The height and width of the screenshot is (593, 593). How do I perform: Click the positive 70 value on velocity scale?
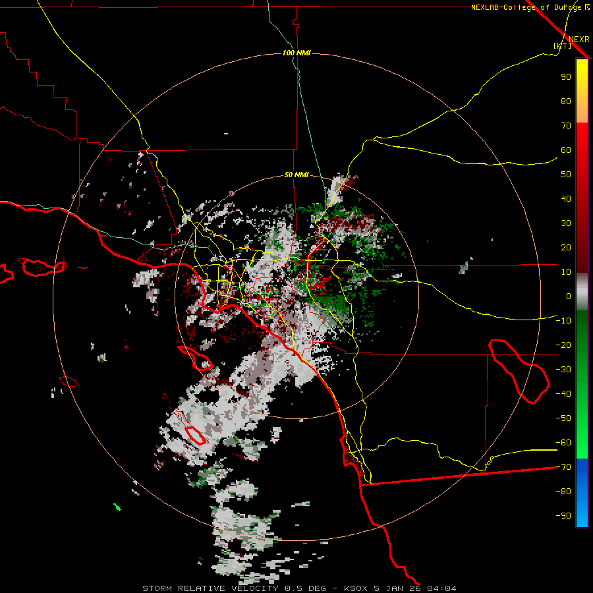tap(566, 126)
